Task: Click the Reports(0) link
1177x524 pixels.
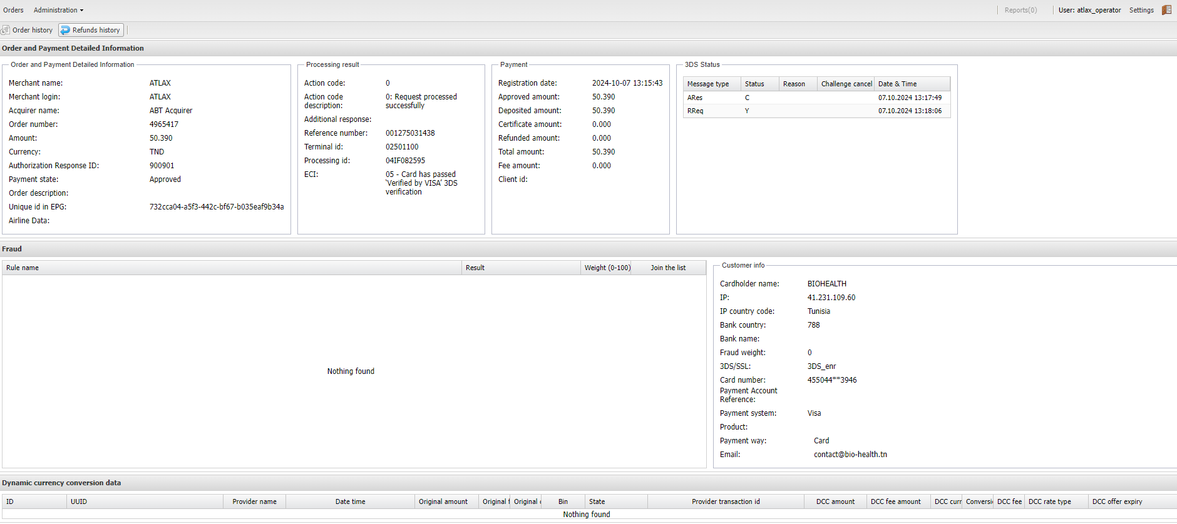Action: tap(1020, 10)
